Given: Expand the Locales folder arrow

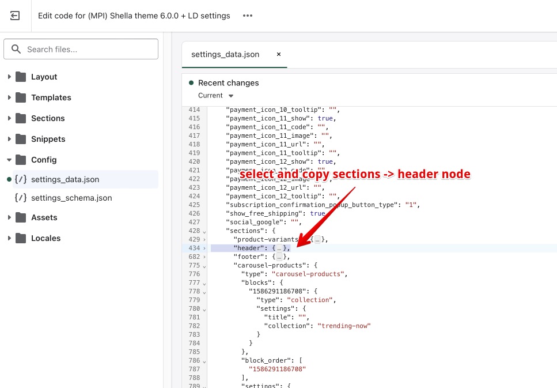Looking at the screenshot, I should pos(9,238).
